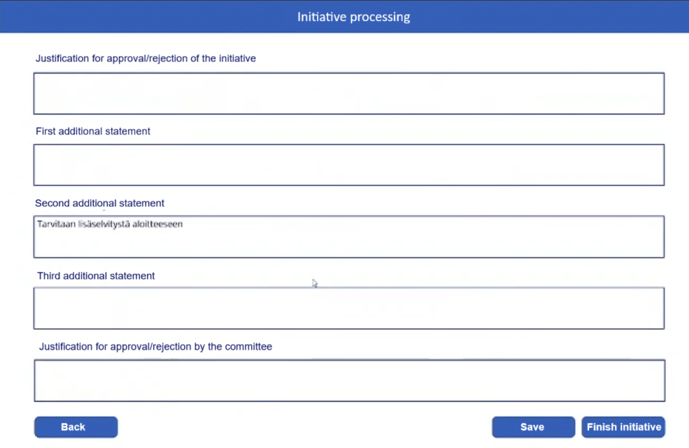Click the Justification for approval/rejection input field

click(x=349, y=93)
